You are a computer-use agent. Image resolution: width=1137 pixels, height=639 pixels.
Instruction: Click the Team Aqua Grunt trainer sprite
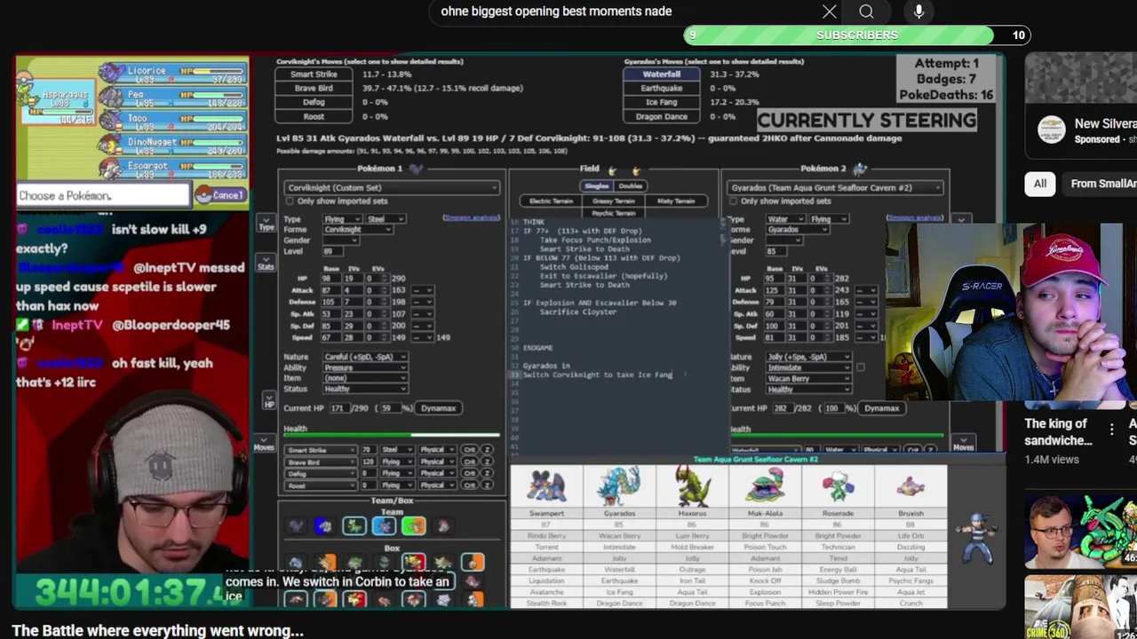[x=978, y=537]
